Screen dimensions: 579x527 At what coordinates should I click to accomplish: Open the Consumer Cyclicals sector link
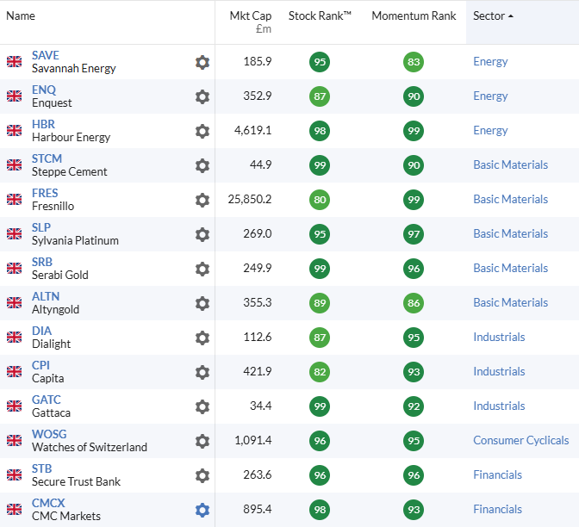[x=521, y=440]
